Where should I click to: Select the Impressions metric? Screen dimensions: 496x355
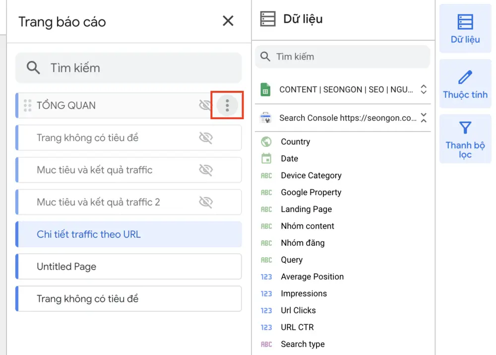tap(304, 293)
